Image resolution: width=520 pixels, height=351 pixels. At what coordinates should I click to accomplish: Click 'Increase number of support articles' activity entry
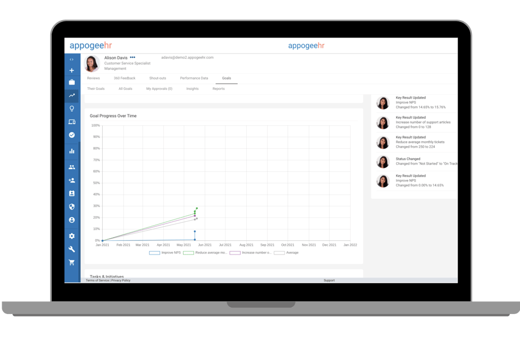417,122
